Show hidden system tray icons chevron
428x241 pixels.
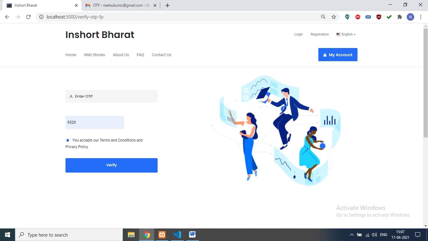pyautogui.click(x=352, y=235)
